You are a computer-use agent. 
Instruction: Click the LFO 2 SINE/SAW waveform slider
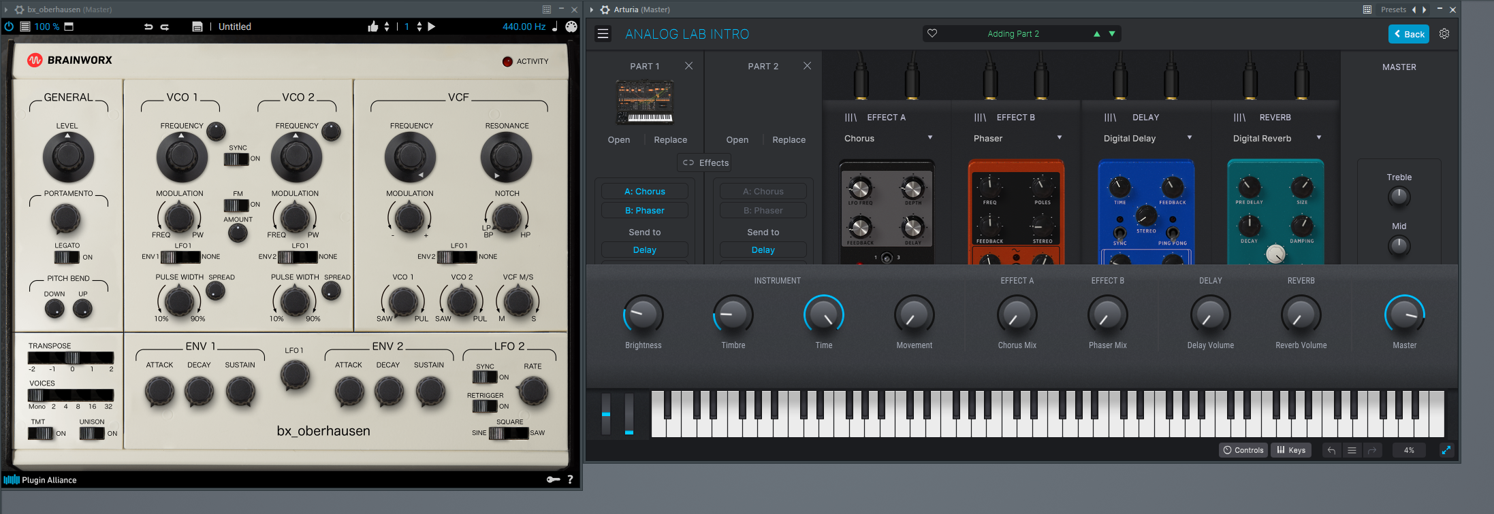coord(509,433)
